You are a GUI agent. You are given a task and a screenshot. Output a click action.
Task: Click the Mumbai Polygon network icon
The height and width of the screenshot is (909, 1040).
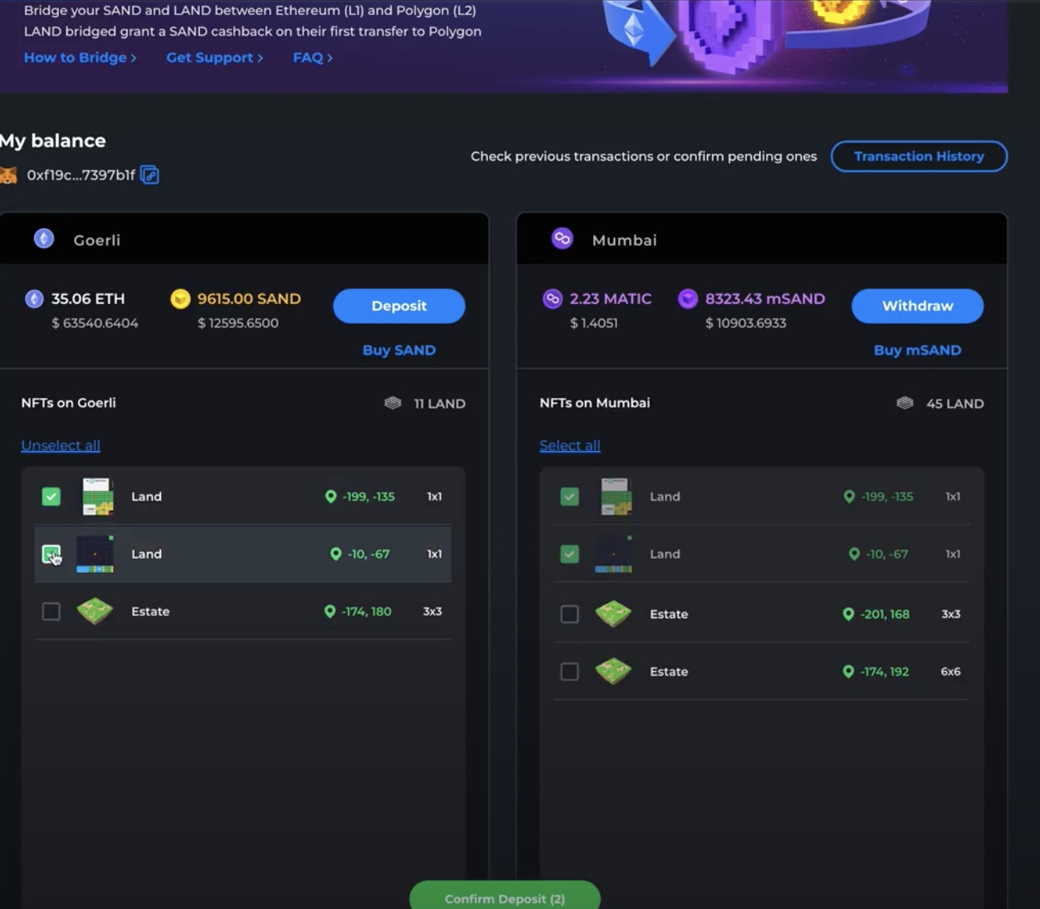point(562,239)
